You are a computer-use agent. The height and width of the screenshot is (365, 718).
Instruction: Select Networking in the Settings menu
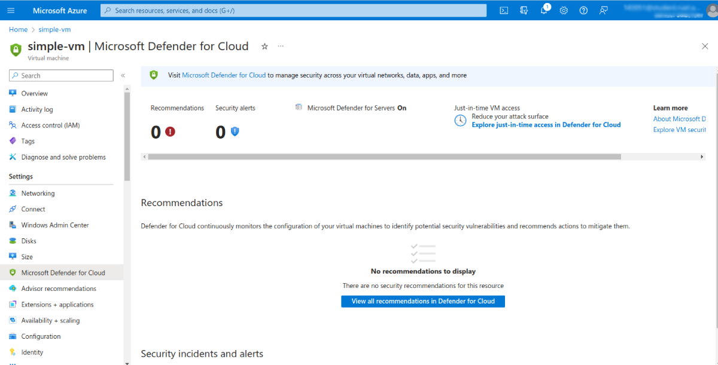(x=38, y=194)
